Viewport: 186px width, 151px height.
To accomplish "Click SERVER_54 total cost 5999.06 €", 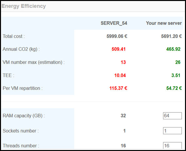I will (117, 36).
